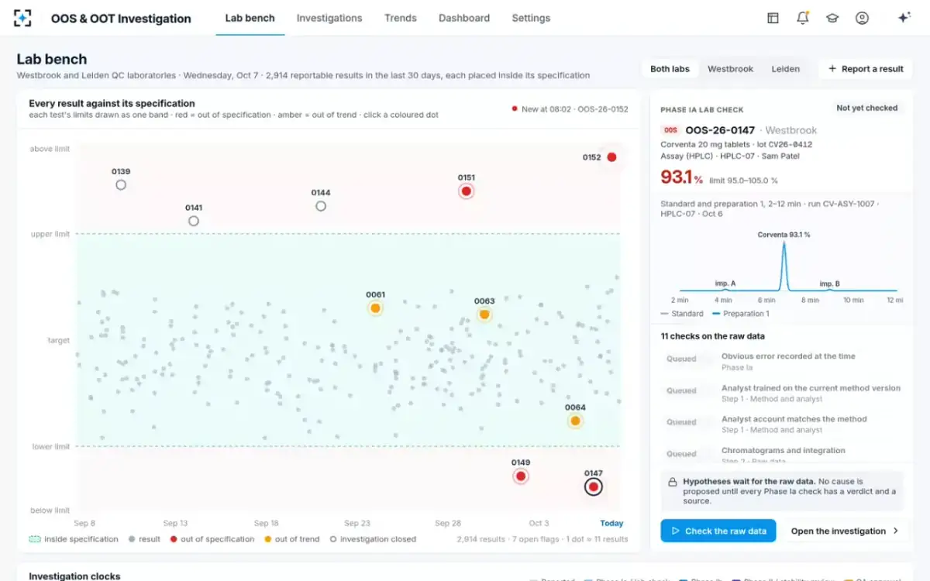Click the out of specification legend entry

pos(212,539)
